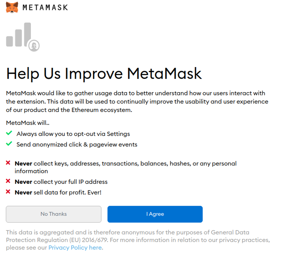Click green checkmark beside opt-out via Settings
286x256 pixels.
[9, 133]
